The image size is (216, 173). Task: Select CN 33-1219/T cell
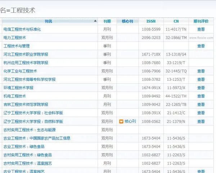pyautogui.click(x=176, y=63)
